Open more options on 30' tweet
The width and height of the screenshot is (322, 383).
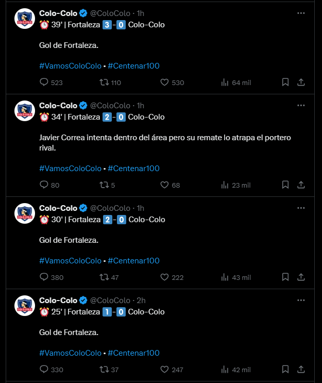click(301, 208)
